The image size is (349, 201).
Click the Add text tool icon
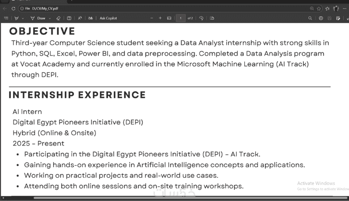[x=69, y=18]
